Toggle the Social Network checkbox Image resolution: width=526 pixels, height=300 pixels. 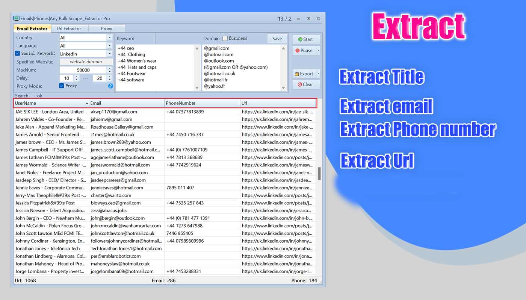coord(17,54)
